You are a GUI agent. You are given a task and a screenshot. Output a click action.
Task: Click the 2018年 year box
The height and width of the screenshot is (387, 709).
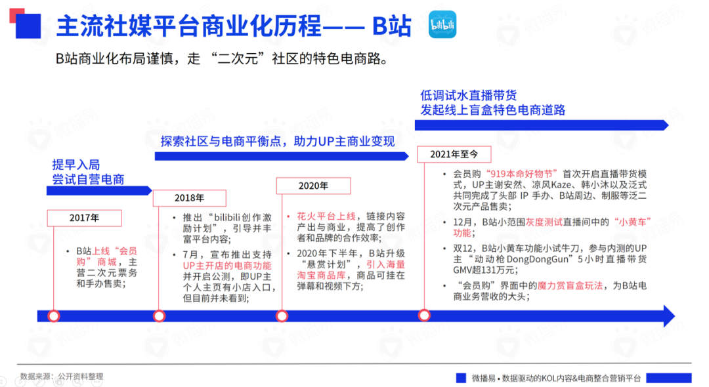[x=189, y=197]
